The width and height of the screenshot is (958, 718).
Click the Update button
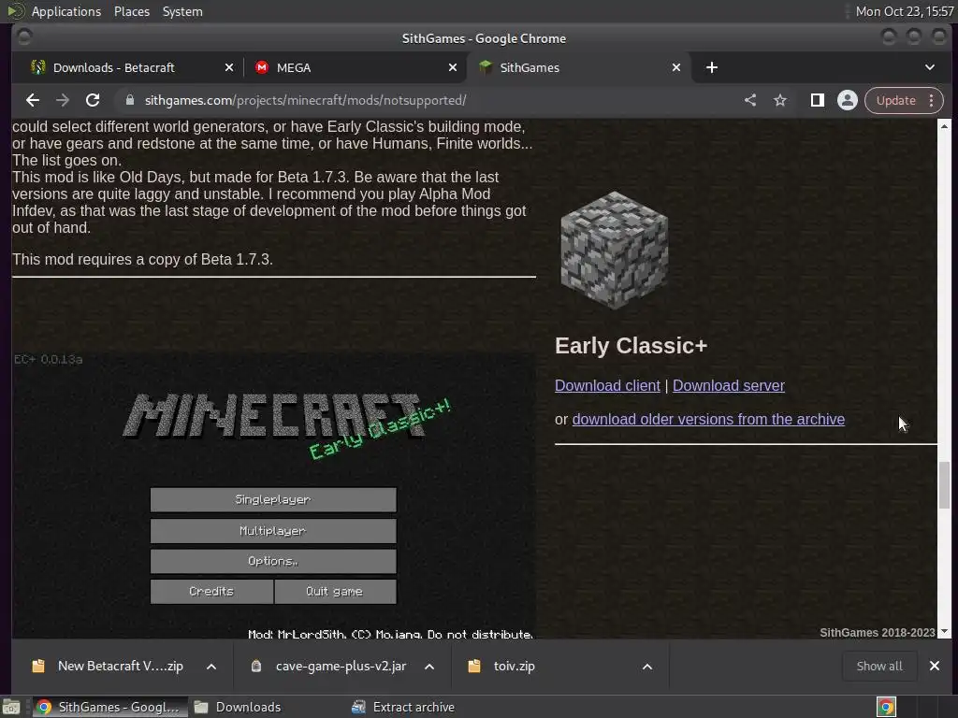point(895,100)
